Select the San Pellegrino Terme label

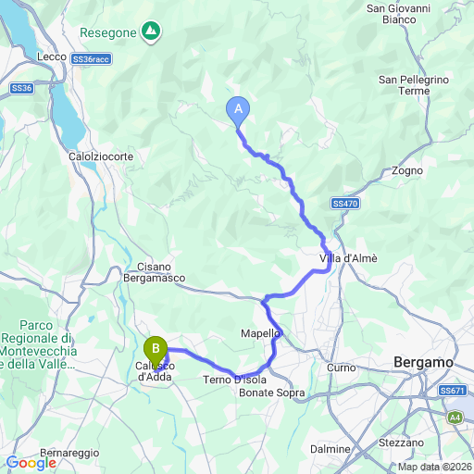click(414, 85)
